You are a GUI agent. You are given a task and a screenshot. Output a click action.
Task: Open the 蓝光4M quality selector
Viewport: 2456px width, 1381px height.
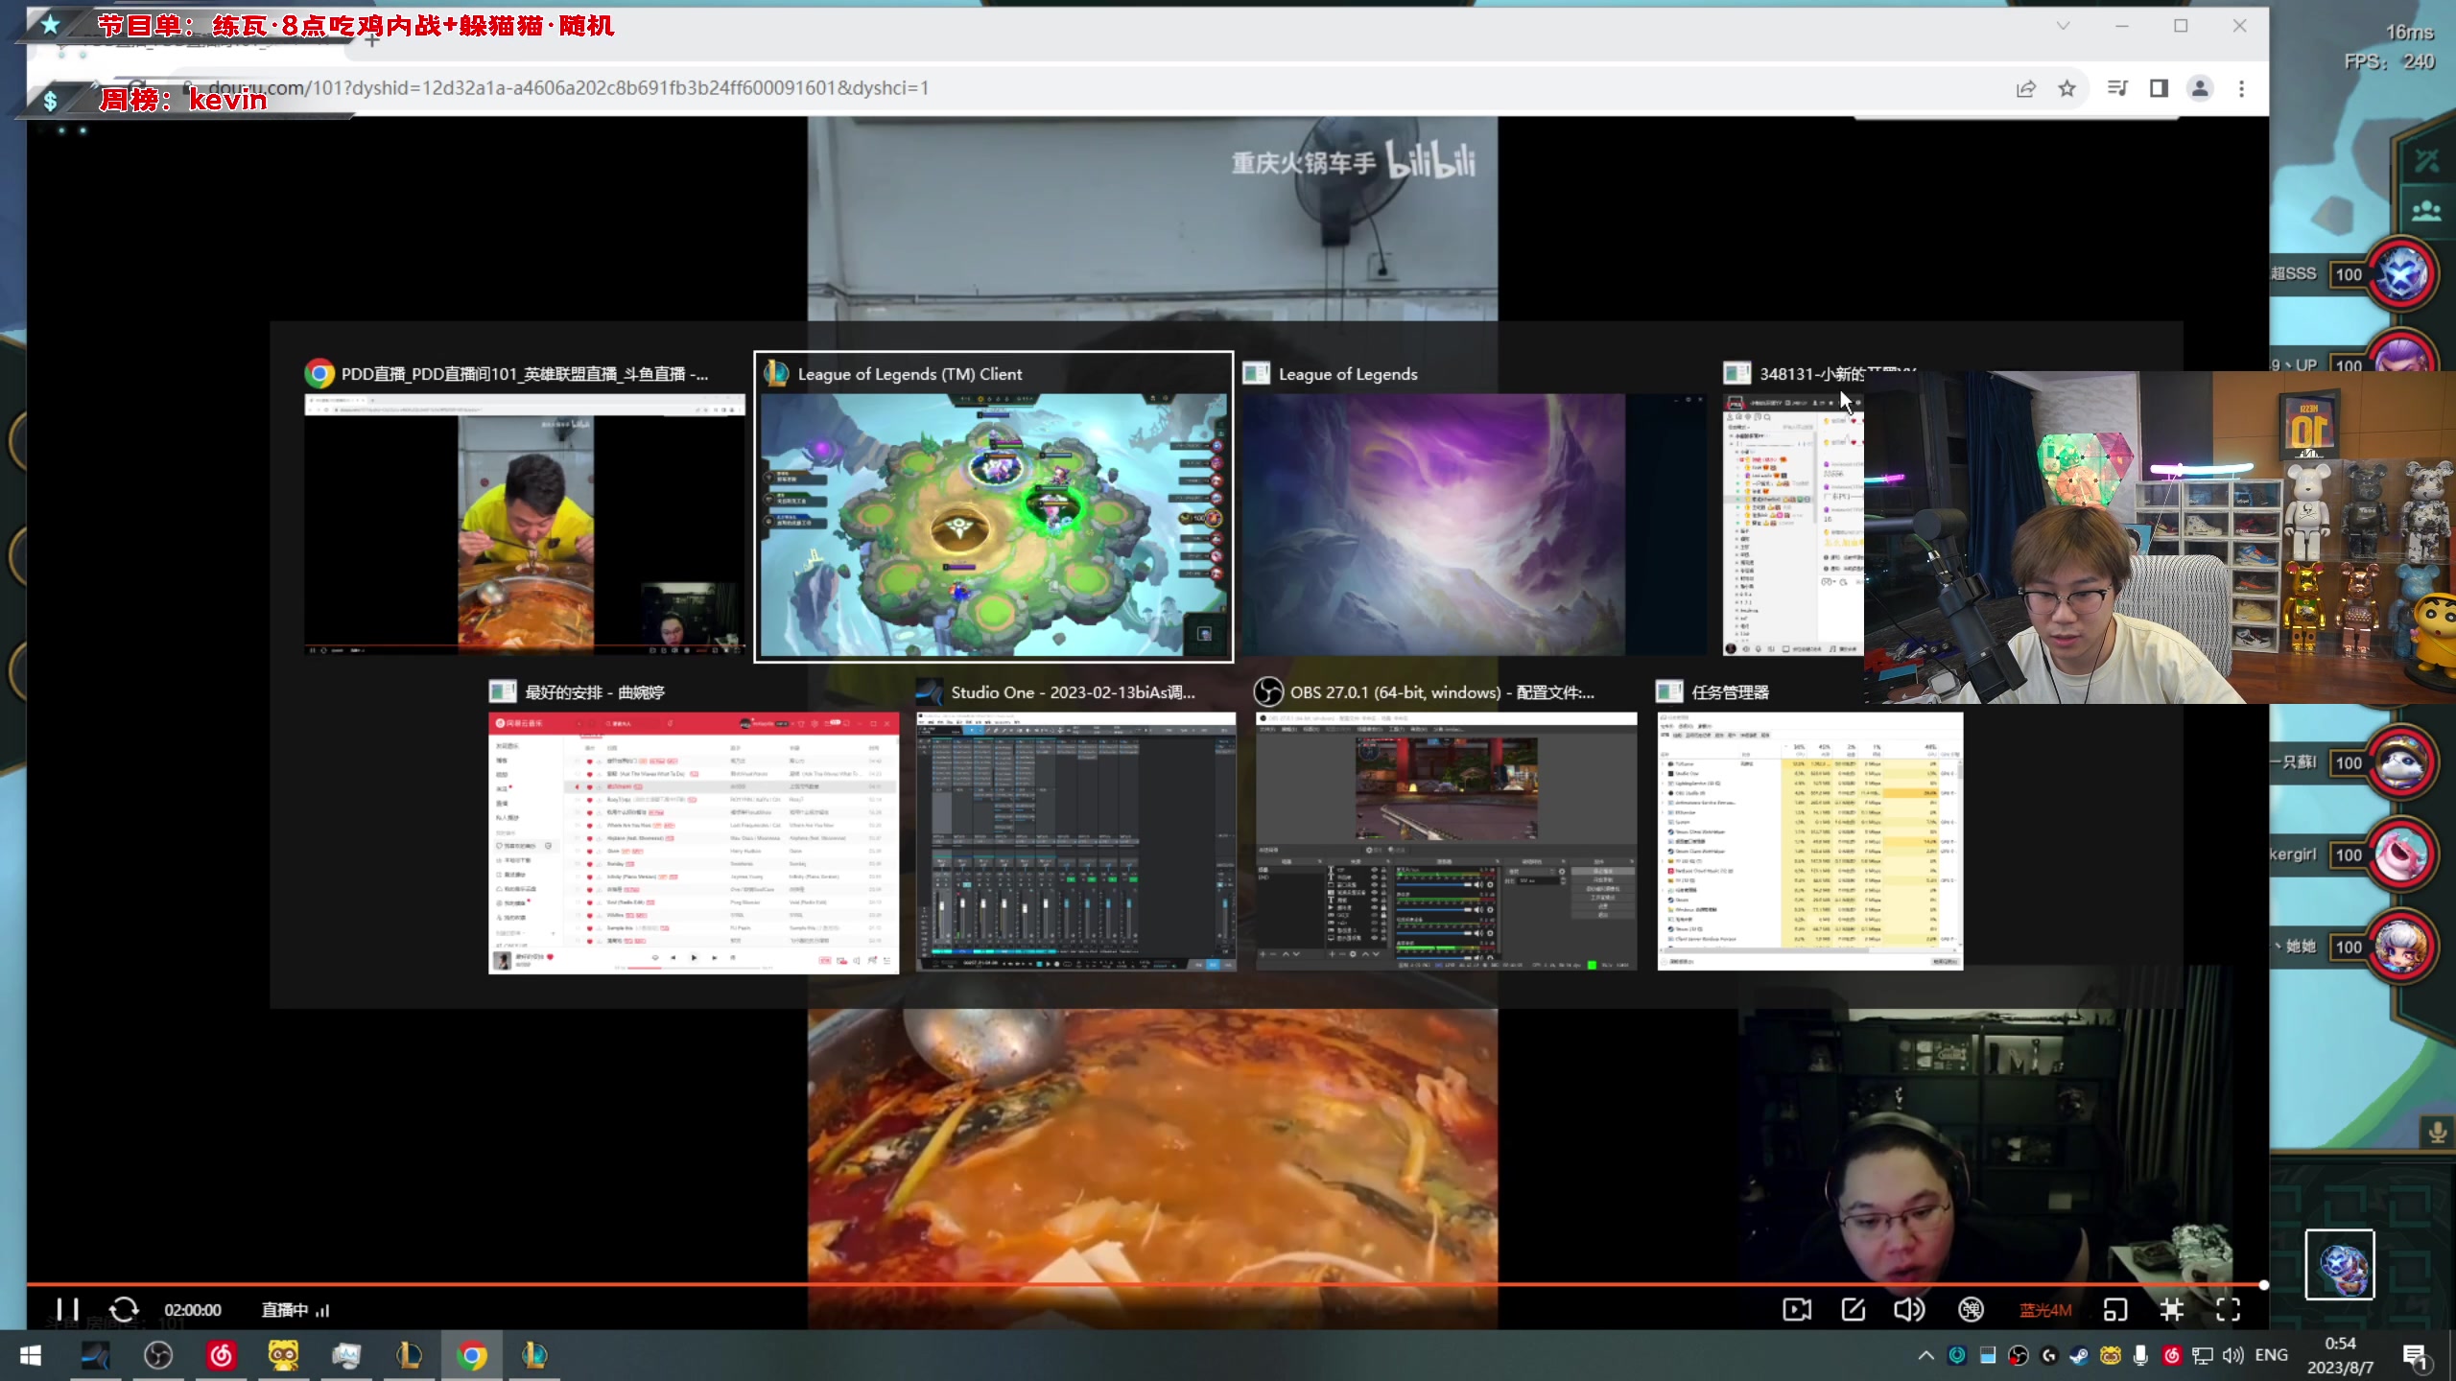click(x=2044, y=1310)
